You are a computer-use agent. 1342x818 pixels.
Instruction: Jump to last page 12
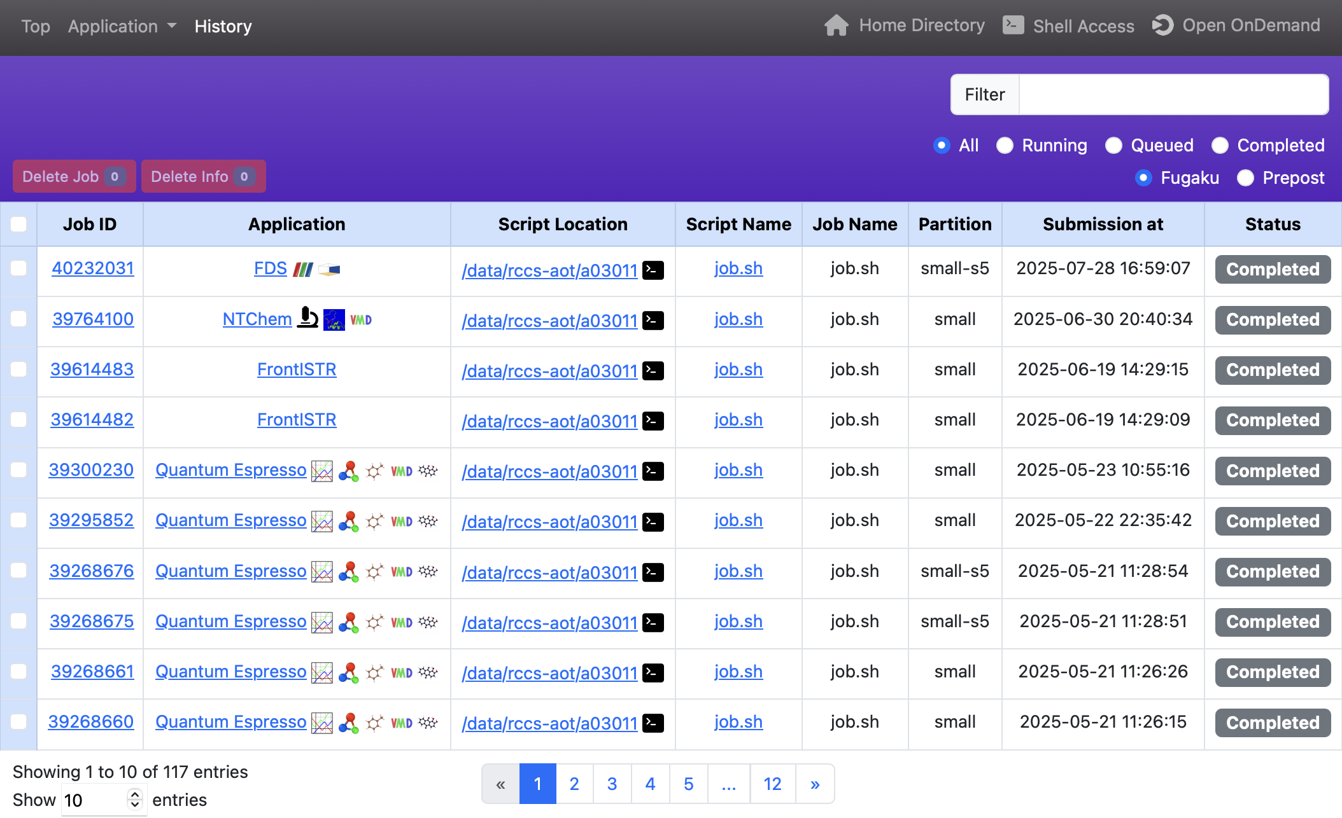773,784
